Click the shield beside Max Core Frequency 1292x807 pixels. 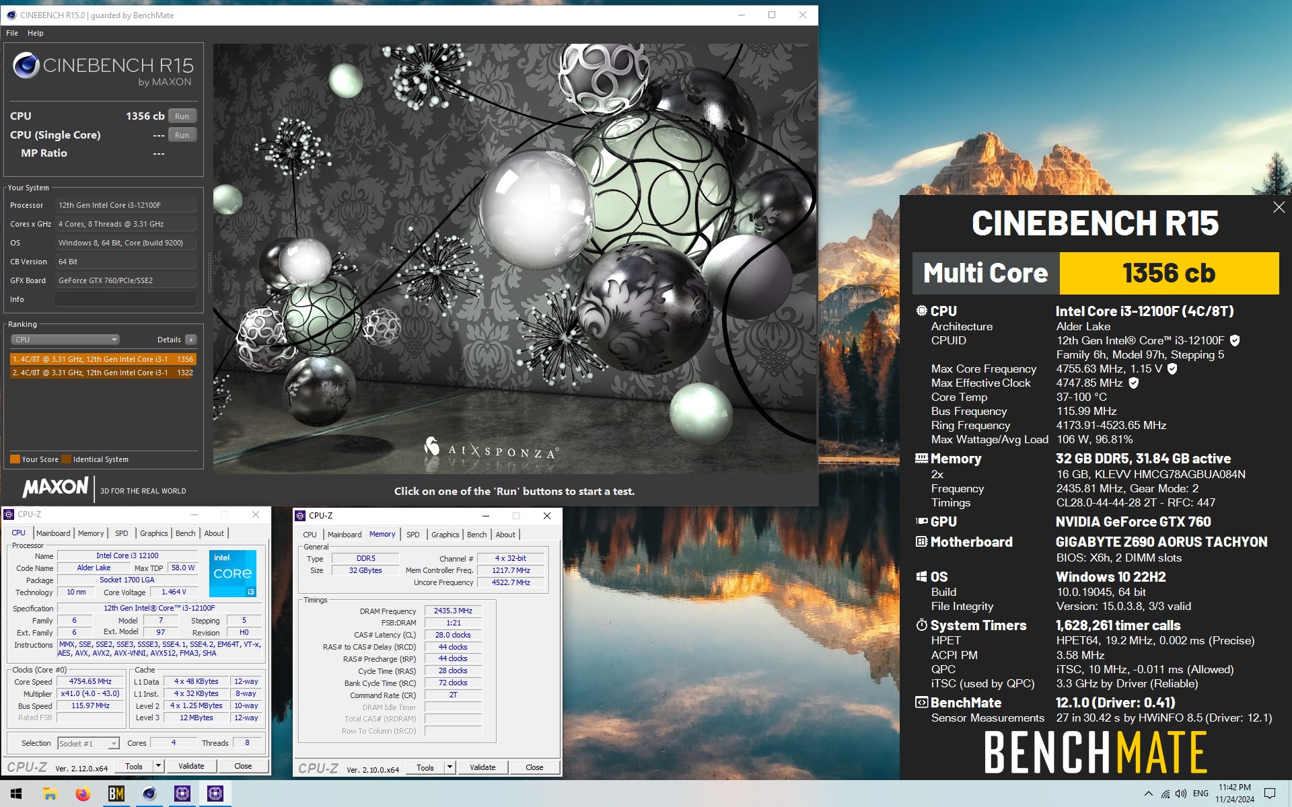pos(1172,369)
